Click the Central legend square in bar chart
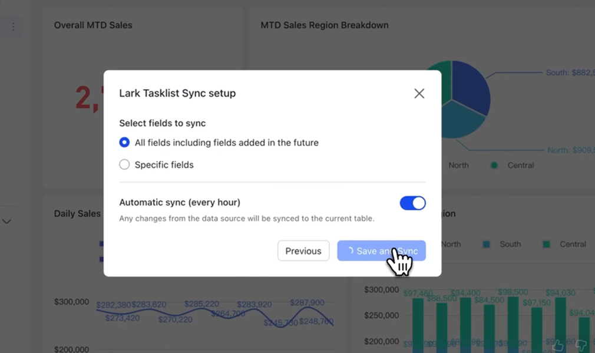Screen dimensions: 595x353 (546, 244)
